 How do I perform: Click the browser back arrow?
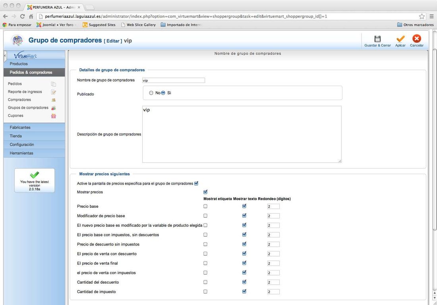click(5, 16)
